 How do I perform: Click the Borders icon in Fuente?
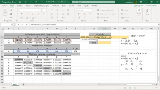21,17
